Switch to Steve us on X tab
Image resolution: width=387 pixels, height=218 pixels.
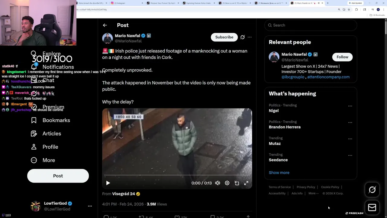pyautogui.click(x=234, y=3)
